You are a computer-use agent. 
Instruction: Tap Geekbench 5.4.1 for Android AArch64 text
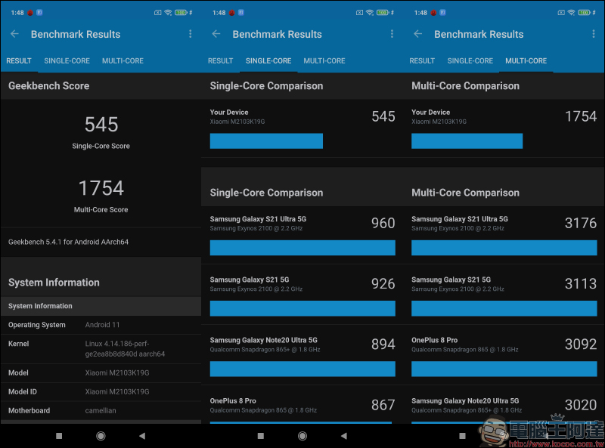pyautogui.click(x=68, y=242)
